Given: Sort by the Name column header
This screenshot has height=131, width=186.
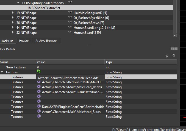Looking at the screenshot, I should click(x=18, y=62).
